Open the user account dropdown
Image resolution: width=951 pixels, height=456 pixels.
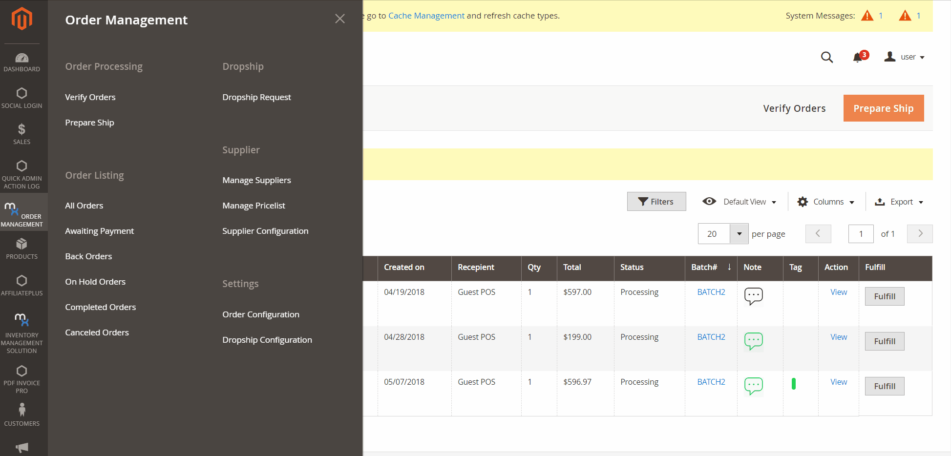(x=904, y=57)
